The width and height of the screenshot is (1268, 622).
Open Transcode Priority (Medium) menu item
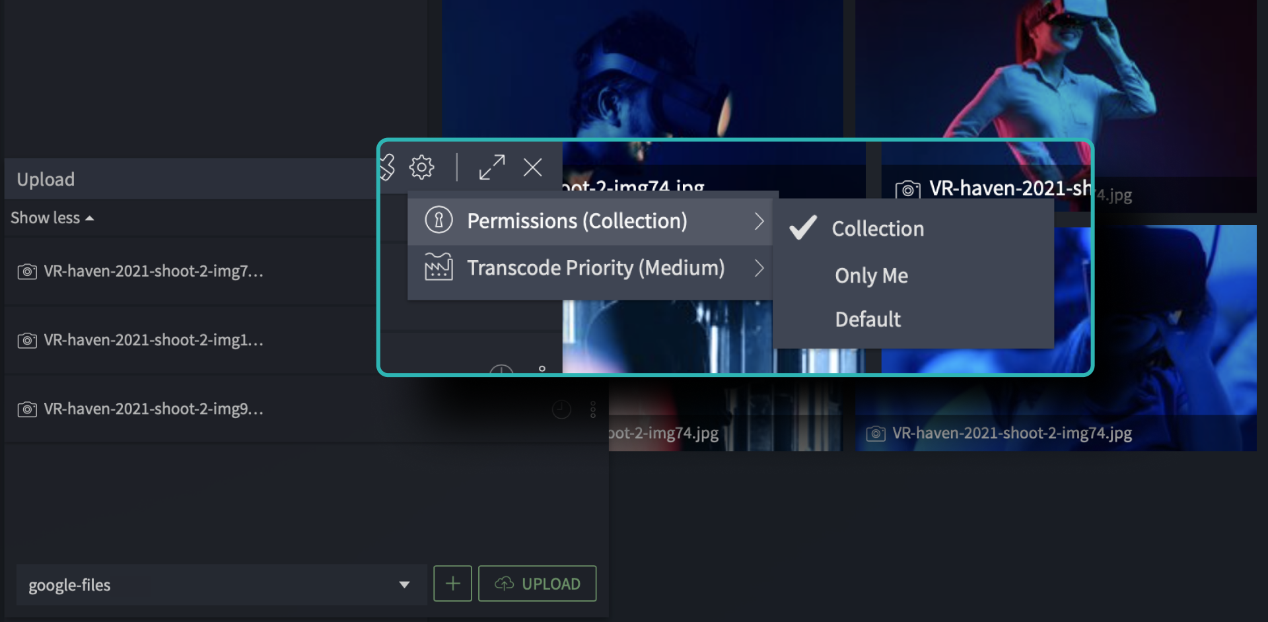(590, 268)
